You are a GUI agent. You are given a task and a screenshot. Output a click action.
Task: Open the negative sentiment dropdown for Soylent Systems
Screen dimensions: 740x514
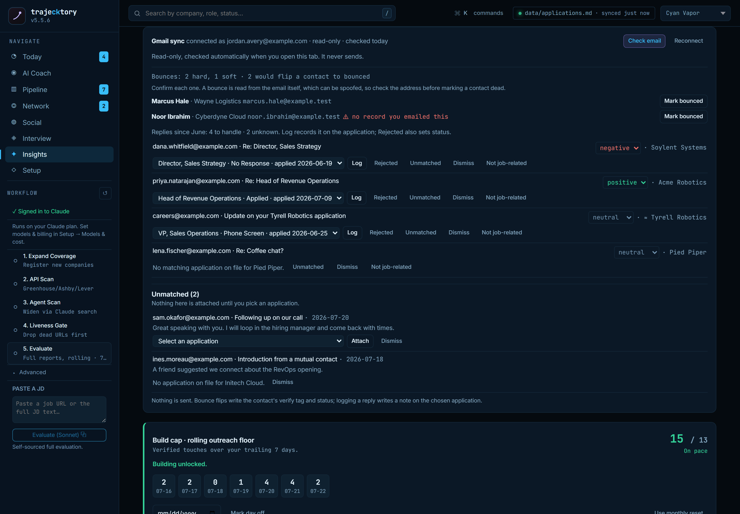click(x=618, y=148)
